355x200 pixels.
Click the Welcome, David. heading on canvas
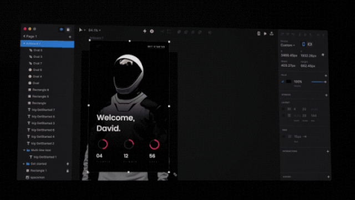pyautogui.click(x=116, y=123)
